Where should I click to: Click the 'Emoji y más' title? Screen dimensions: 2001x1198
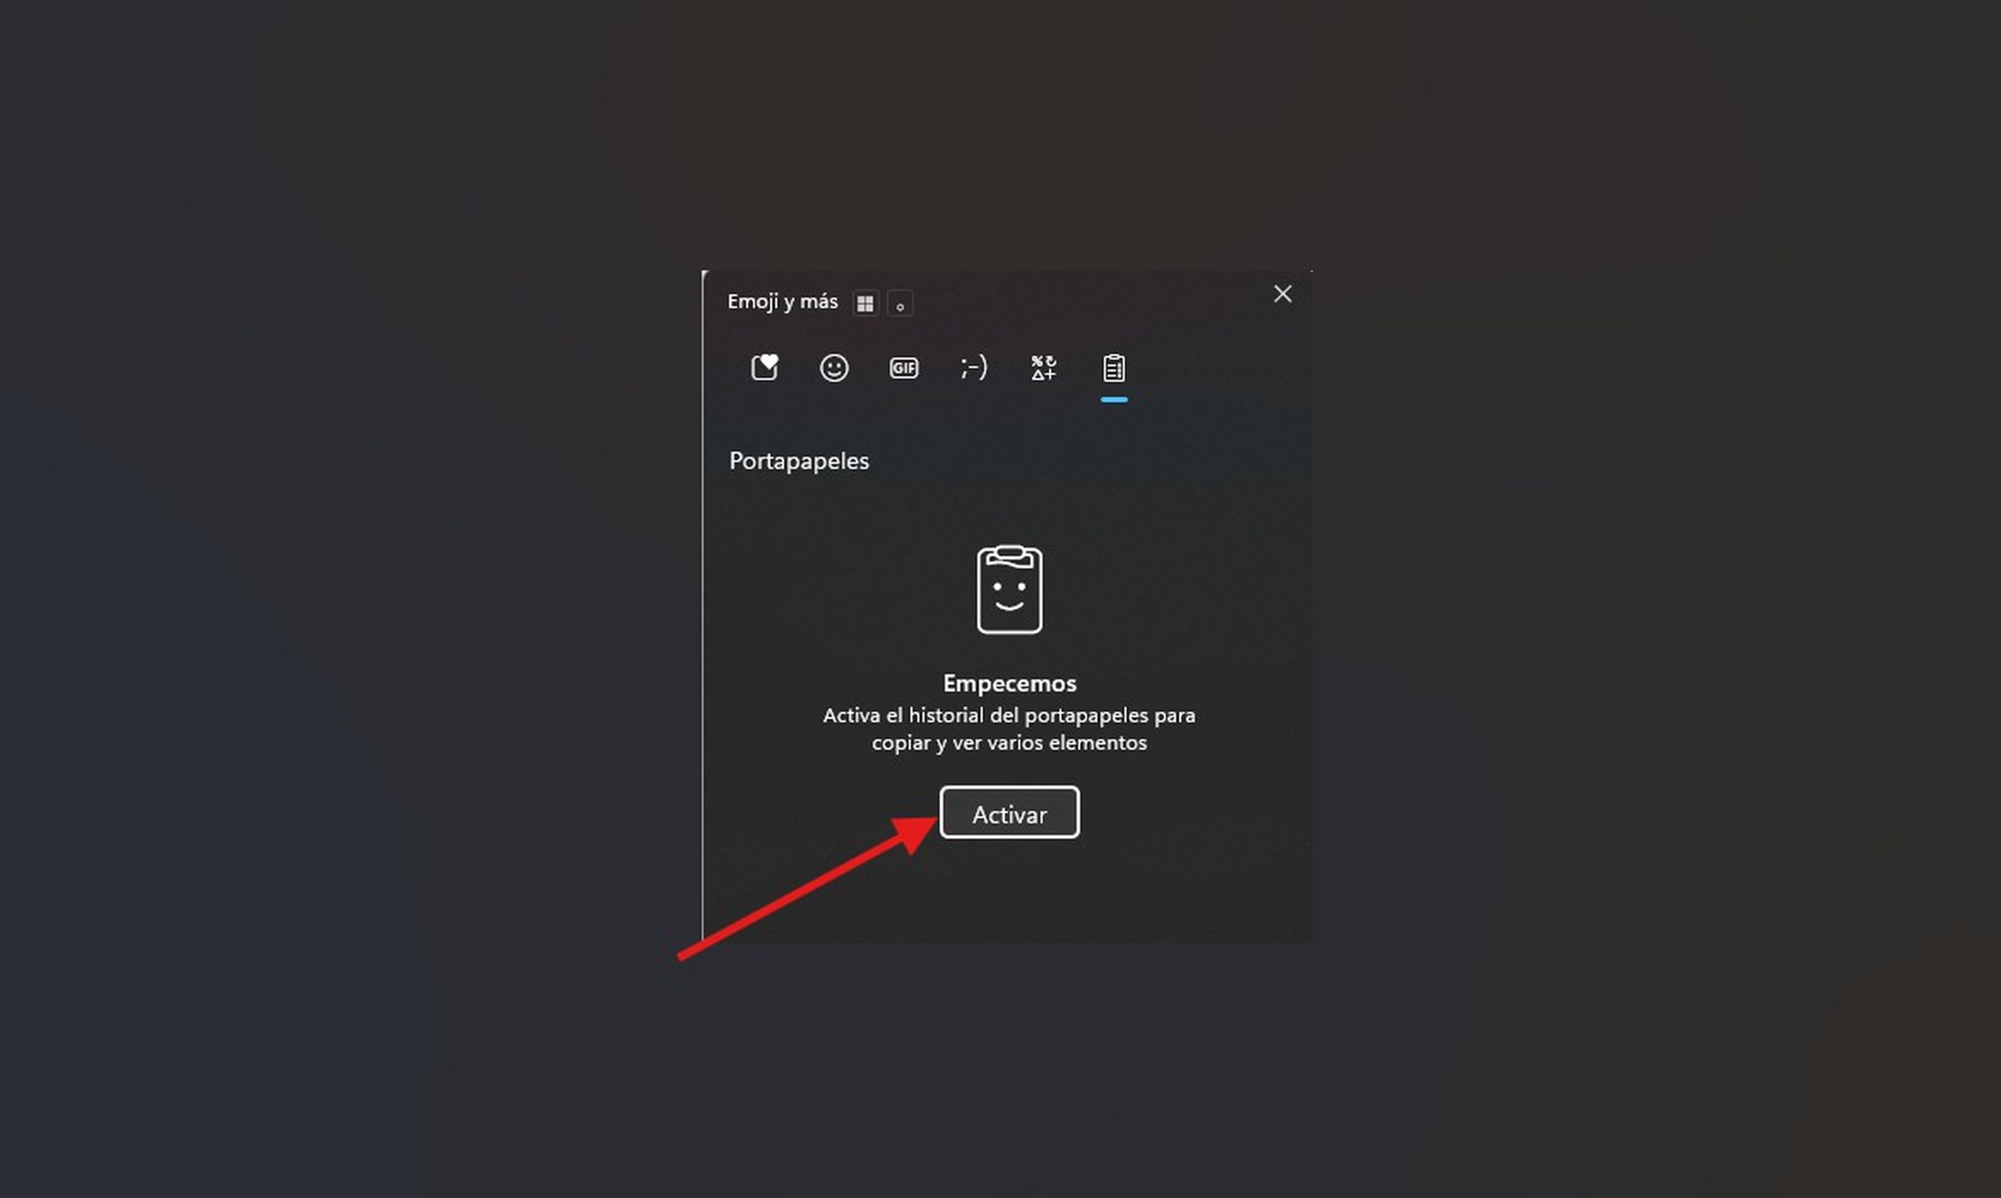click(781, 302)
